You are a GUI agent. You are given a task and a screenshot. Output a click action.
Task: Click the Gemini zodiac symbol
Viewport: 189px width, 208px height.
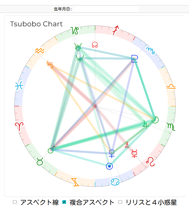pyautogui.click(x=75, y=182)
